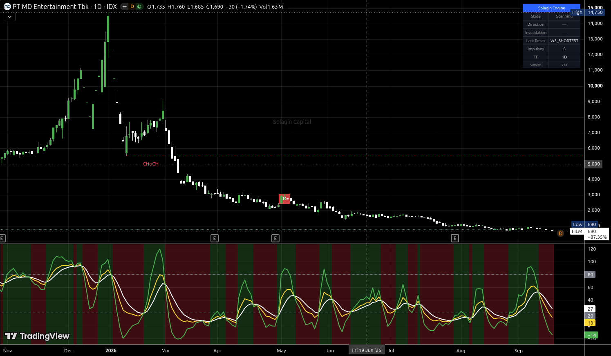The height and width of the screenshot is (356, 611).
Task: Open the earnings E marker below November
Action: 2,238
